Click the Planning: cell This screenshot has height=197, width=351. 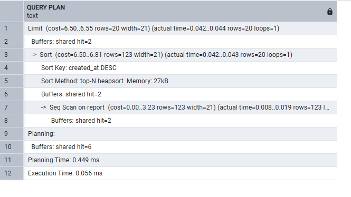click(180, 134)
